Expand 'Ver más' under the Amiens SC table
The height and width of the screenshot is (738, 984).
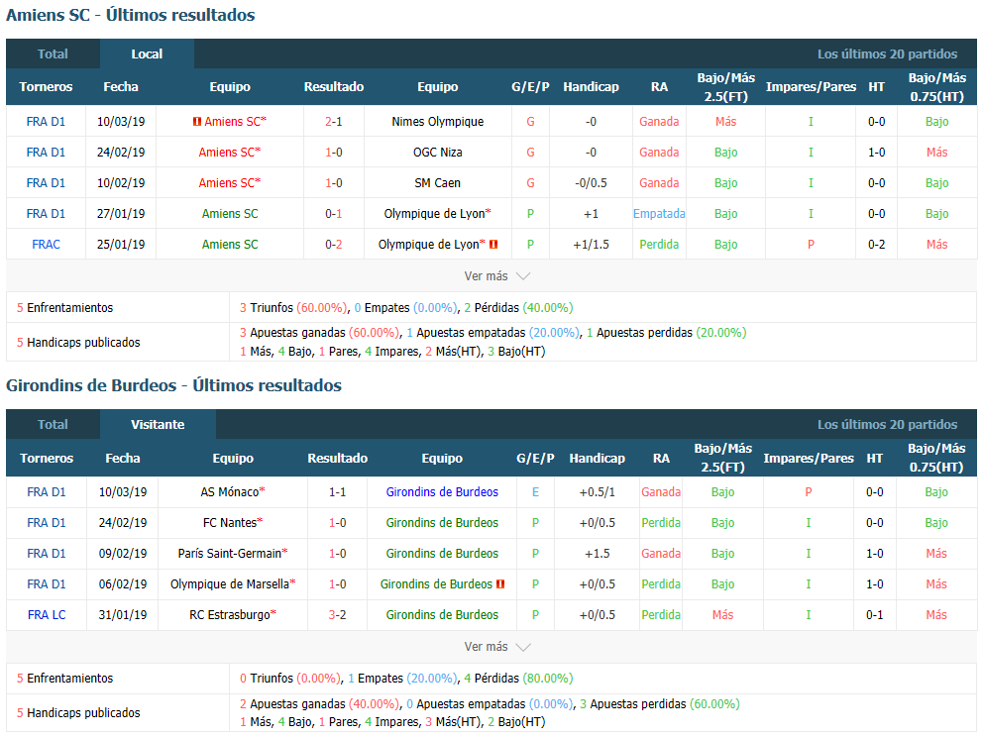click(497, 276)
